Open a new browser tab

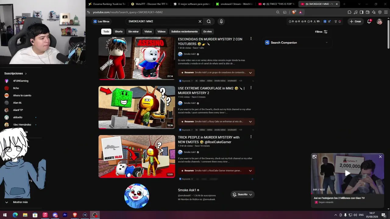pyautogui.click(x=344, y=4)
